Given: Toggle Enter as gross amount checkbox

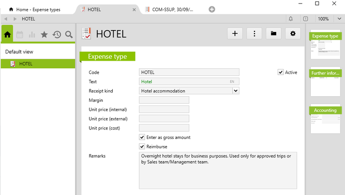Looking at the screenshot, I should [142, 137].
